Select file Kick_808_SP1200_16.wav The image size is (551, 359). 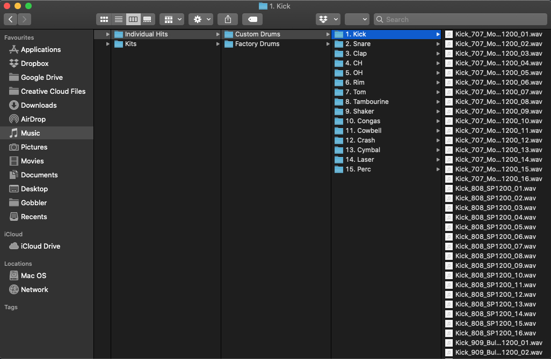click(x=496, y=333)
